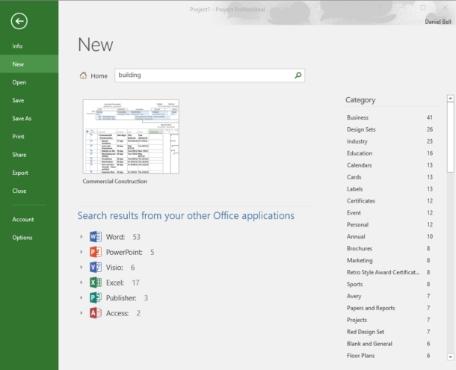Select Retro Style Award Certificat... category
This screenshot has width=456, height=370.
[389, 272]
